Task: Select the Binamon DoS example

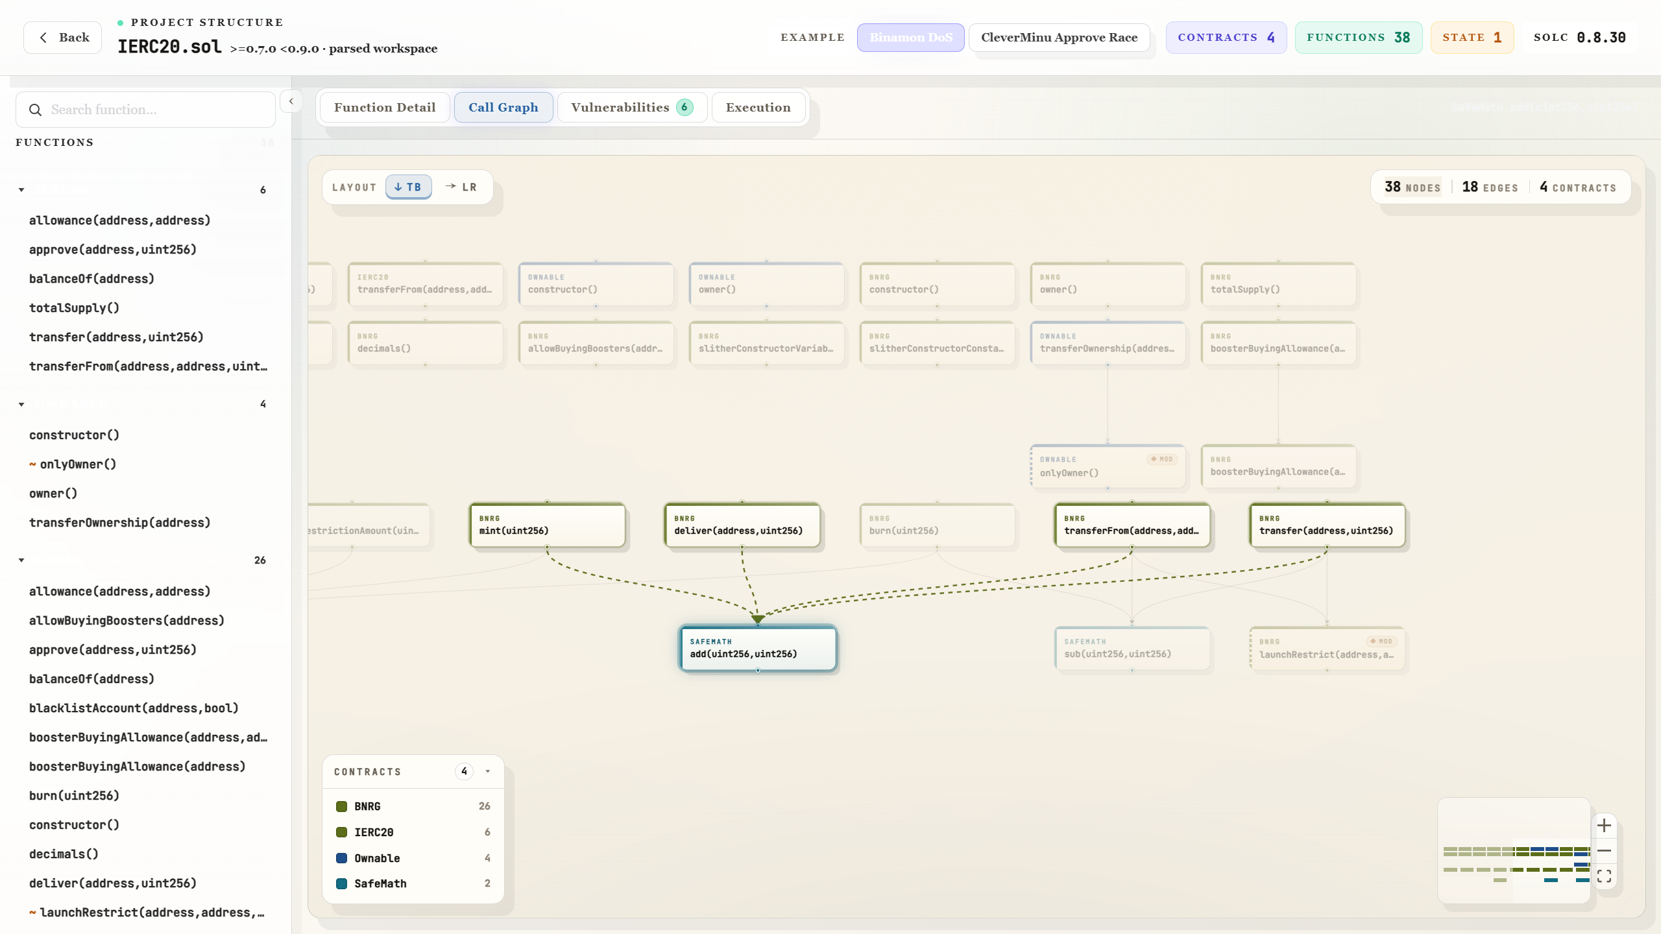Action: point(910,38)
